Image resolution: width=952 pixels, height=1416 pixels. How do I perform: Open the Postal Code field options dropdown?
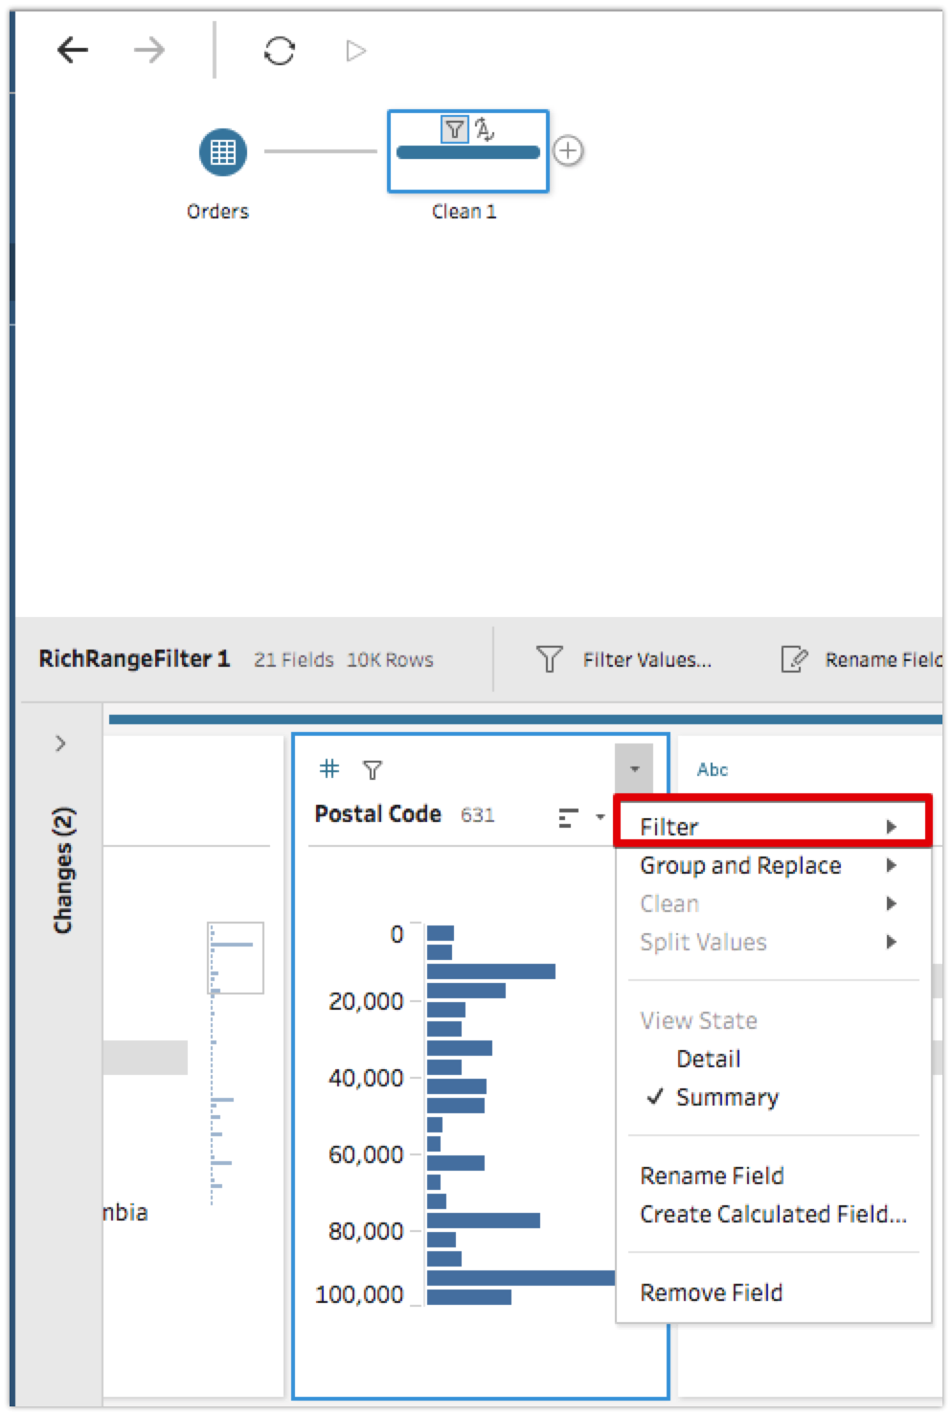tap(633, 766)
